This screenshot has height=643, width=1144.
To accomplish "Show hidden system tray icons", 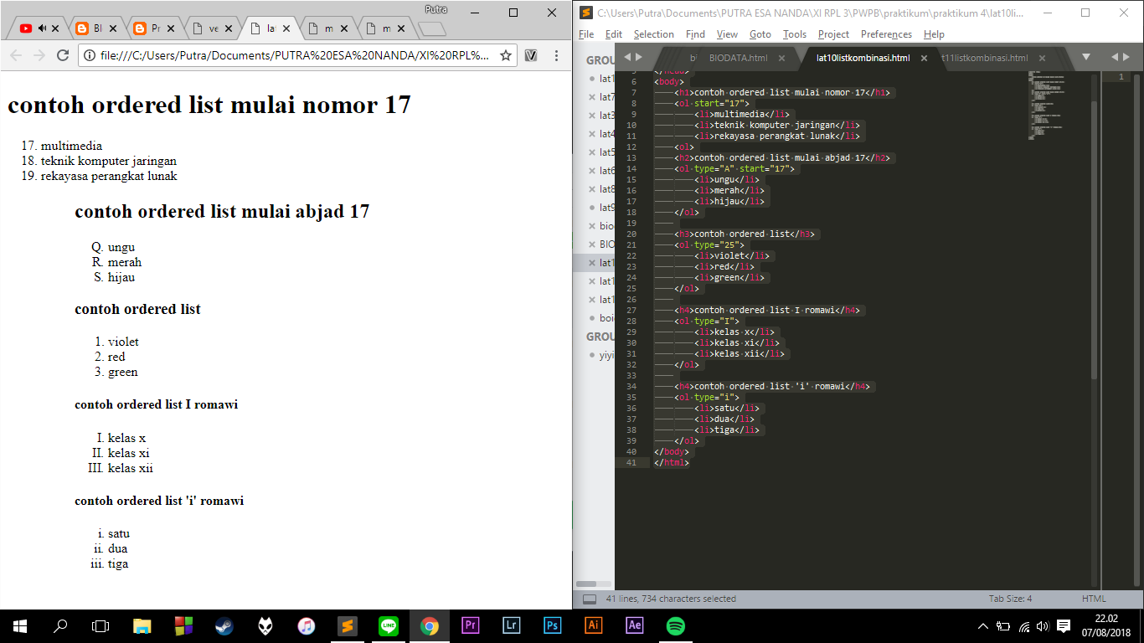I will 983,626.
